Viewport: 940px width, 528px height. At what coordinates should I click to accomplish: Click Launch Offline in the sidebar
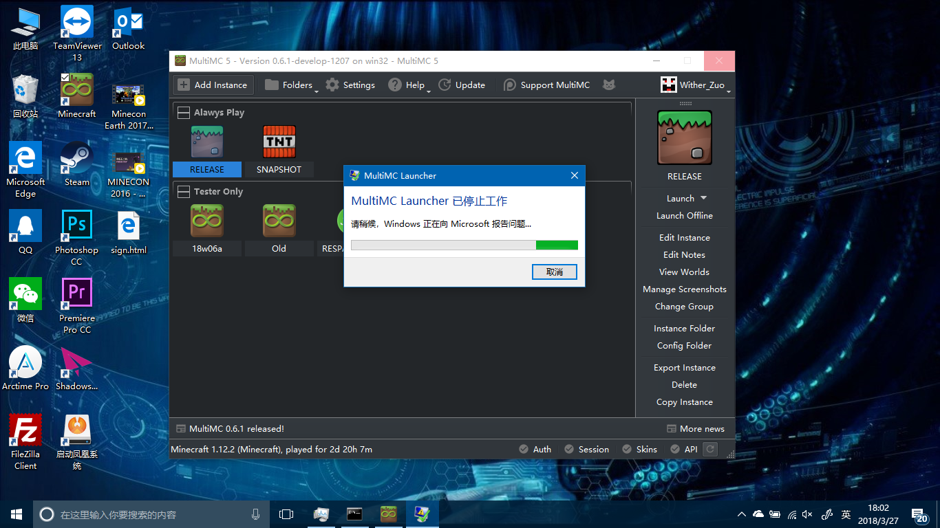point(684,215)
